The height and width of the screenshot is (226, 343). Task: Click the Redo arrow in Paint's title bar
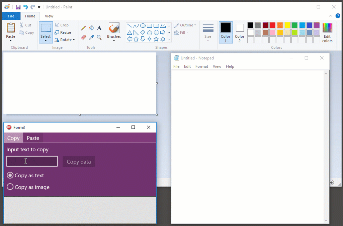(x=32, y=7)
